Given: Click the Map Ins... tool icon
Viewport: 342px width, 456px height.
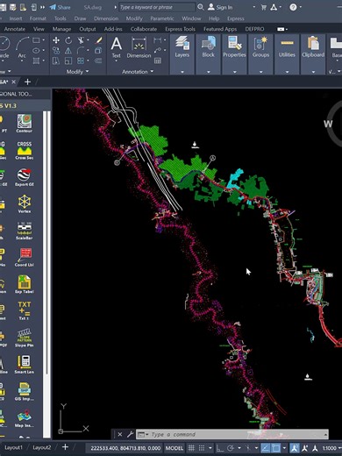Looking at the screenshot, I should point(25,418).
